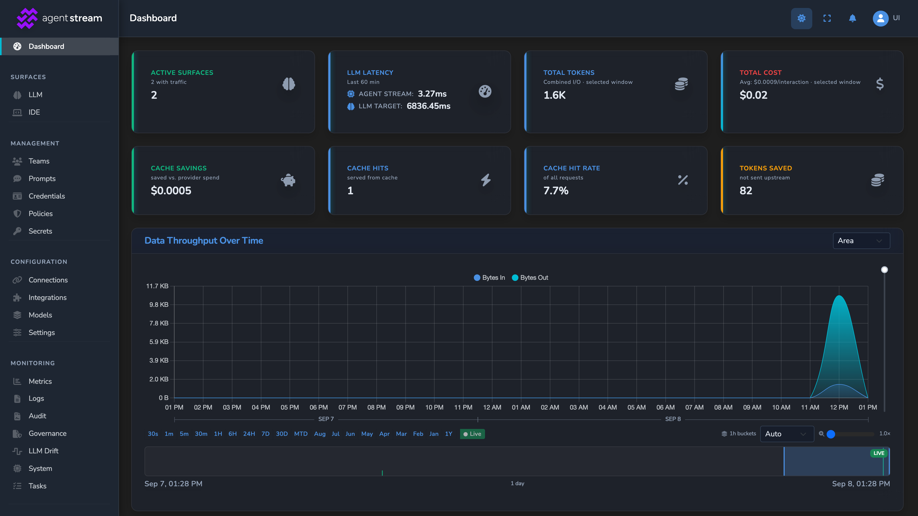Select the 30D range link
Screen dimensions: 918x516
pyautogui.click(x=282, y=434)
